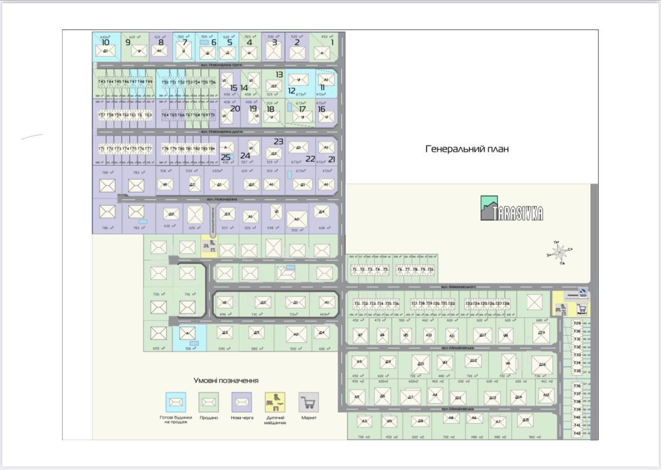Click house Д10 on the map
Viewport: 661px width, 470px height.
coord(421,364)
